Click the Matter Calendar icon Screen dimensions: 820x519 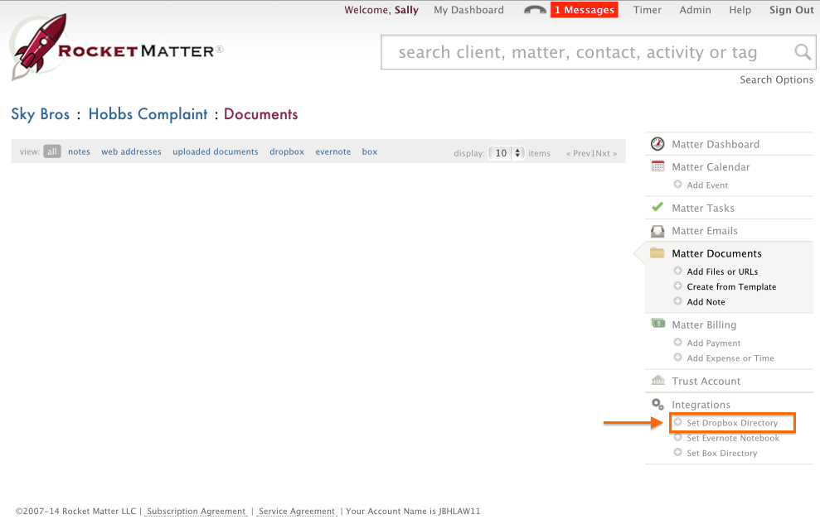click(x=657, y=166)
